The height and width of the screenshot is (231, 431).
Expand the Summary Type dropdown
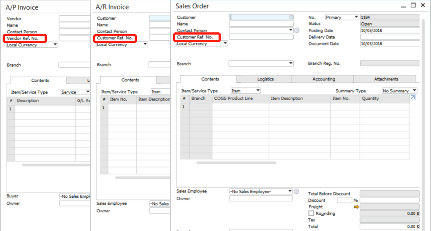click(x=400, y=91)
